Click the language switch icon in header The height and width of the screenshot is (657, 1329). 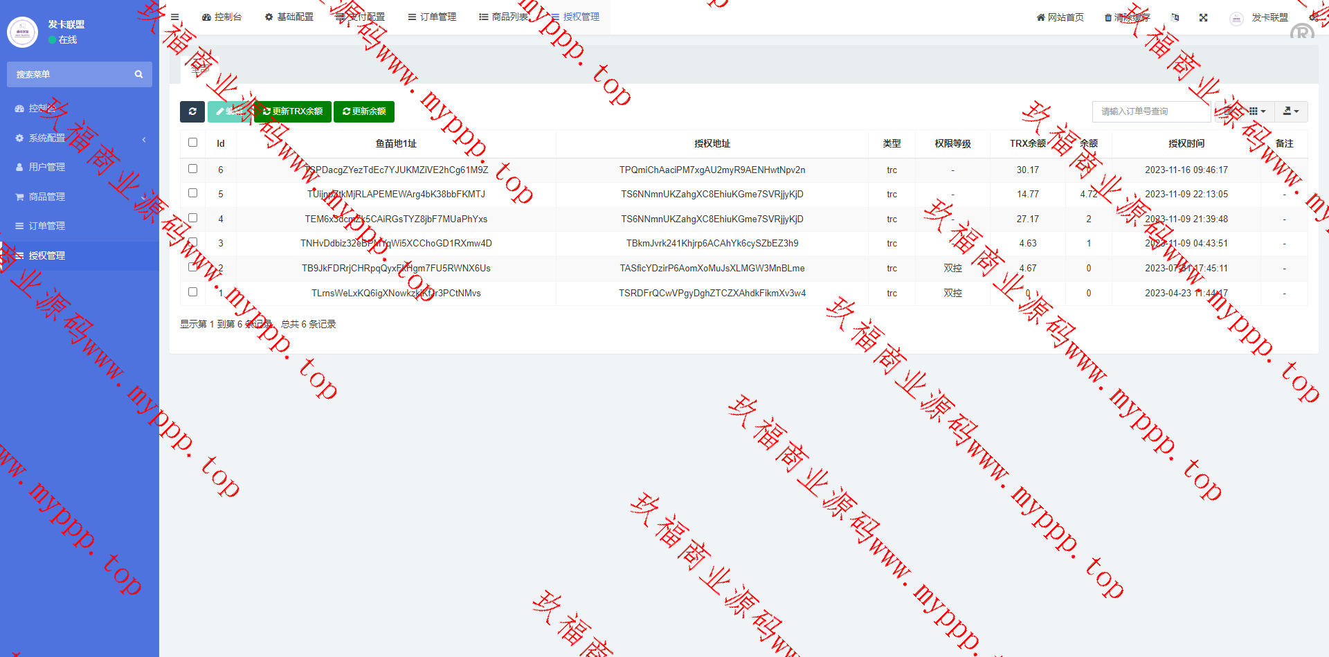1175,18
